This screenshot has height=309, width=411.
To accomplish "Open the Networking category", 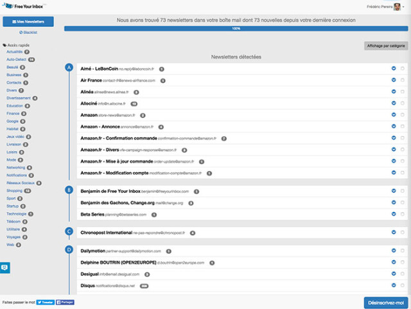I will [15, 168].
